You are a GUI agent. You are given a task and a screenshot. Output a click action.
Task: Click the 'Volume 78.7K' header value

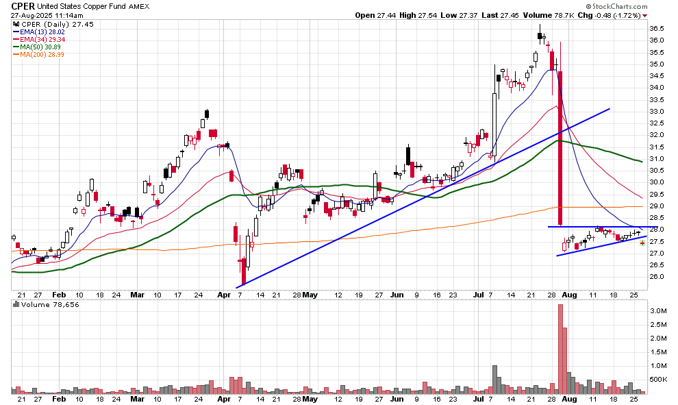click(x=549, y=15)
